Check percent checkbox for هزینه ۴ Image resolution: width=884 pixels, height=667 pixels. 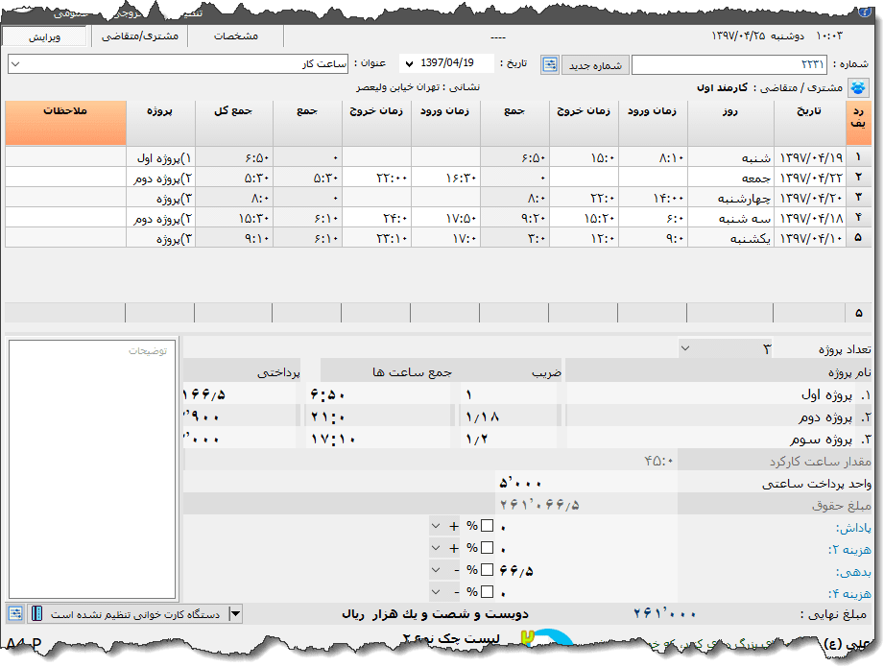point(488,592)
